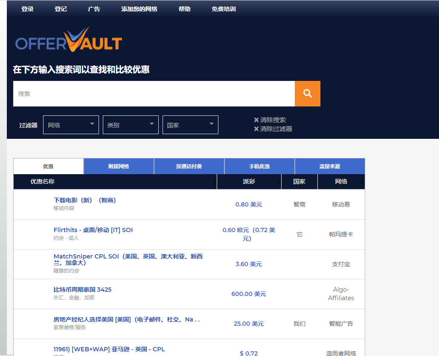Open the 国家 filter dropdown

coord(190,125)
